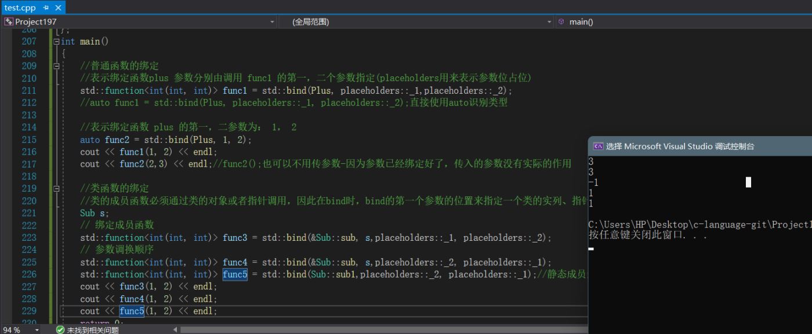Open the 全局范围 scope dropdown
Viewport: 812px width, 334px height.
click(x=549, y=22)
